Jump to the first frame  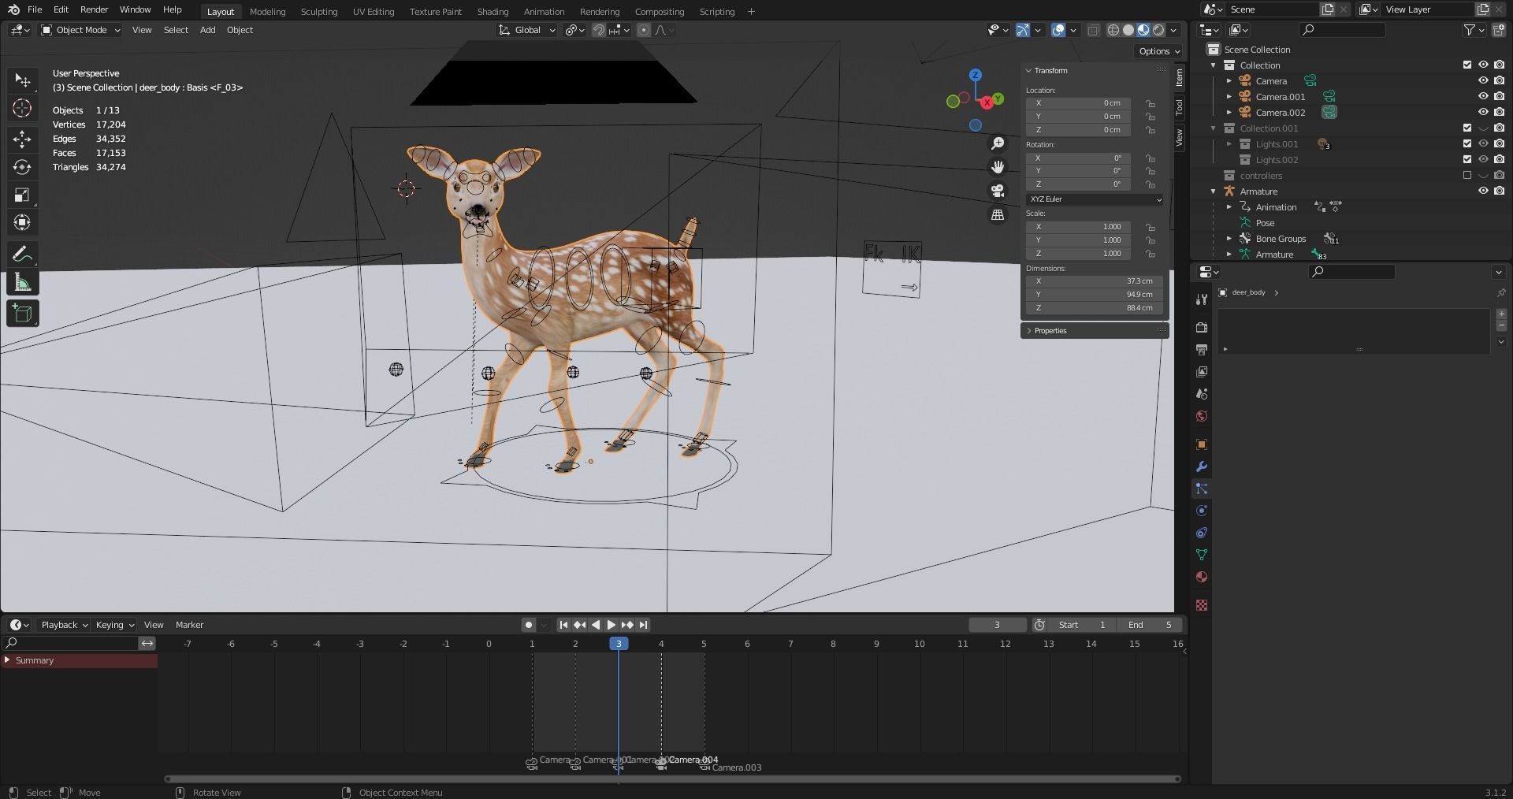pyautogui.click(x=563, y=625)
